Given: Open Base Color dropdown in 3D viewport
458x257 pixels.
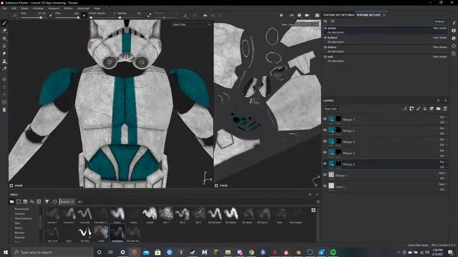Looking at the screenshot, I should point(191,24).
